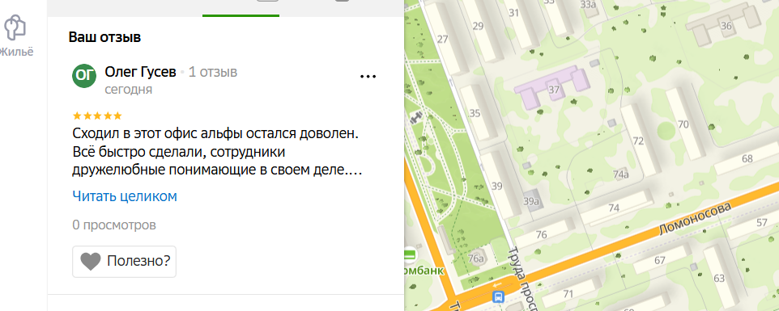
Task: Select building 74а on the map
Action: [x=621, y=174]
